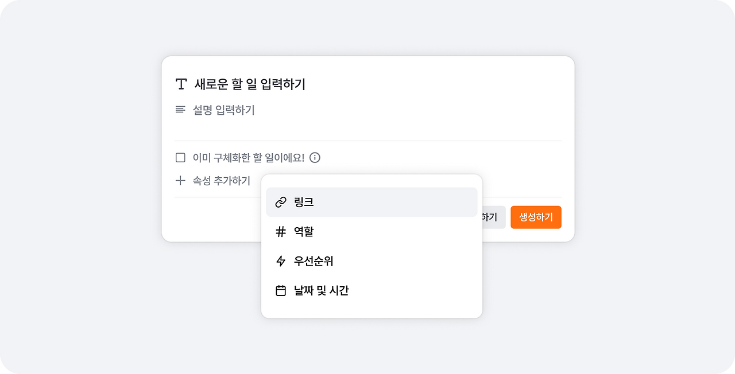Open the 속성 추가하기 property dropdown

click(221, 181)
